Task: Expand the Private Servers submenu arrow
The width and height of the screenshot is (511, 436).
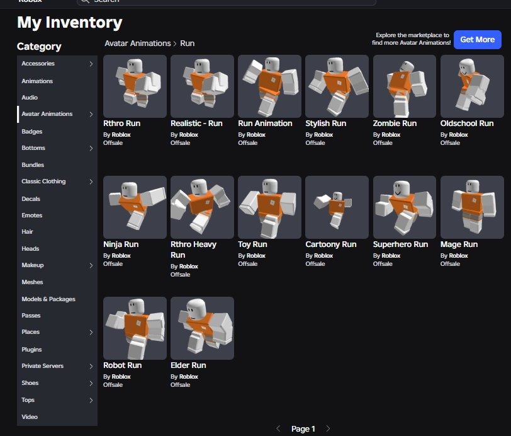Action: pos(91,367)
